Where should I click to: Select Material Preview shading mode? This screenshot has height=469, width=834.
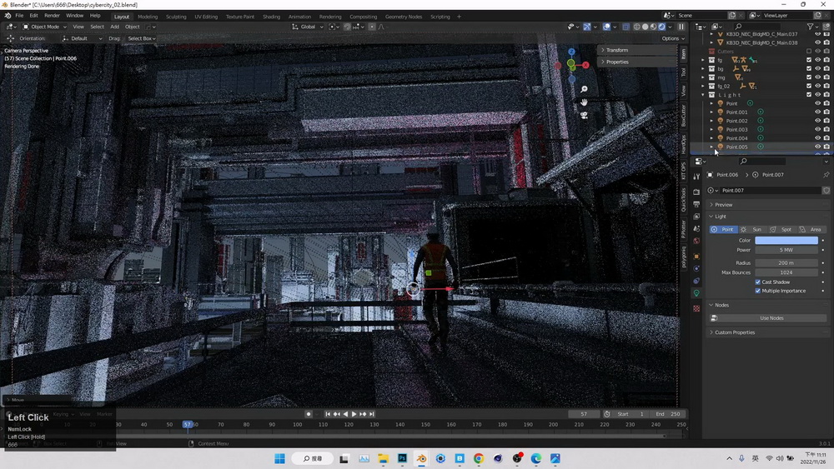point(654,27)
